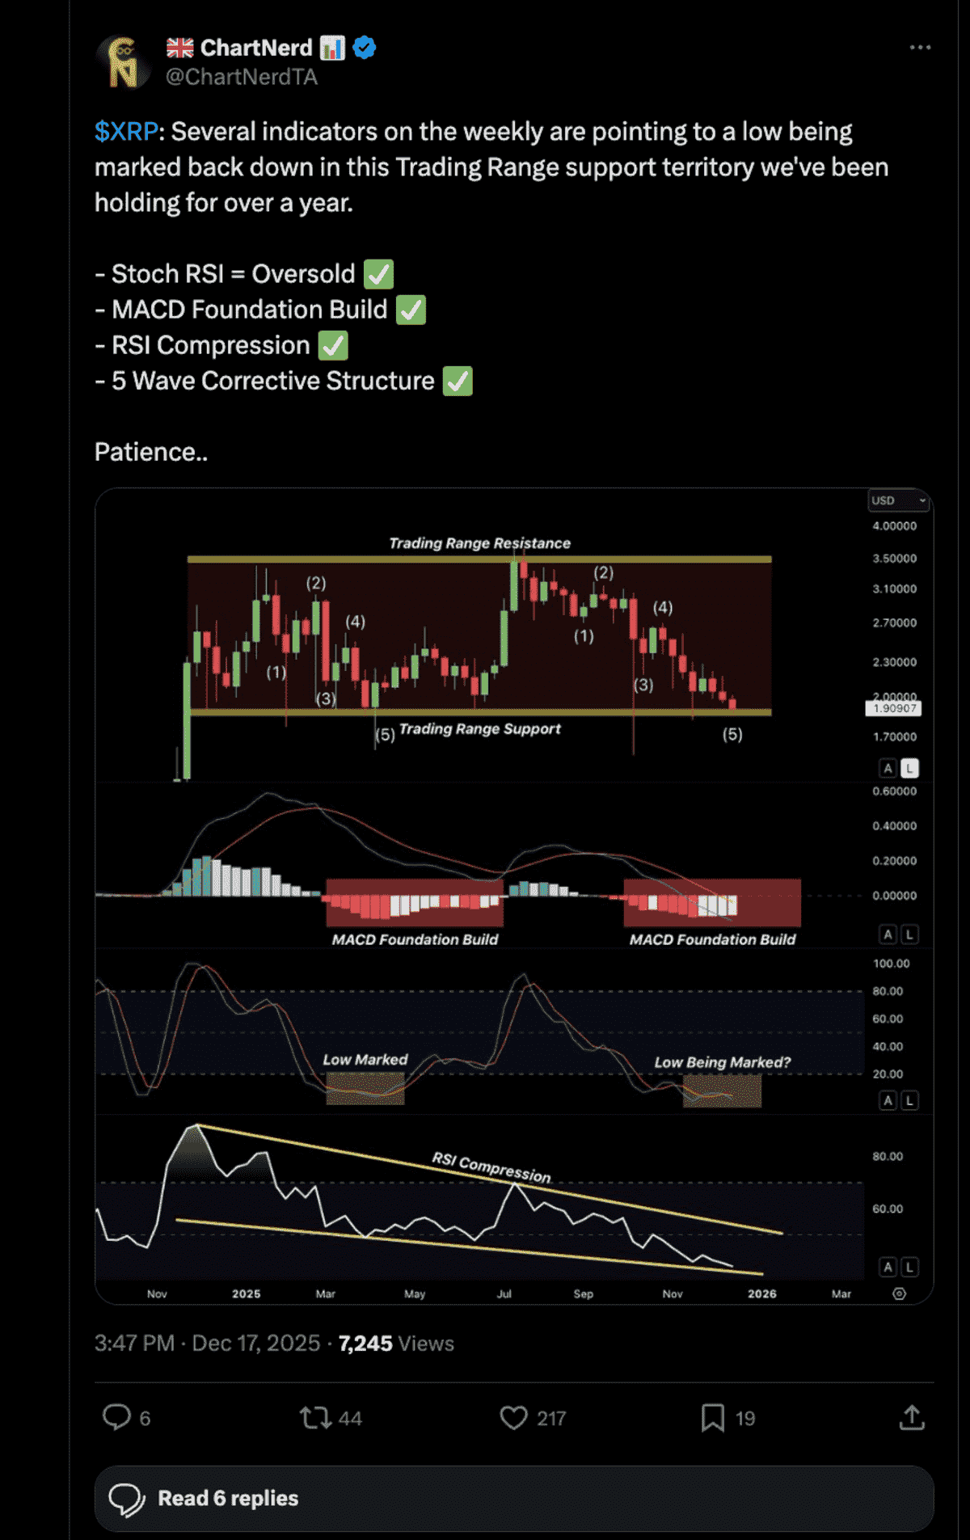Toggle log scale 'L' on MACD pane

[909, 935]
